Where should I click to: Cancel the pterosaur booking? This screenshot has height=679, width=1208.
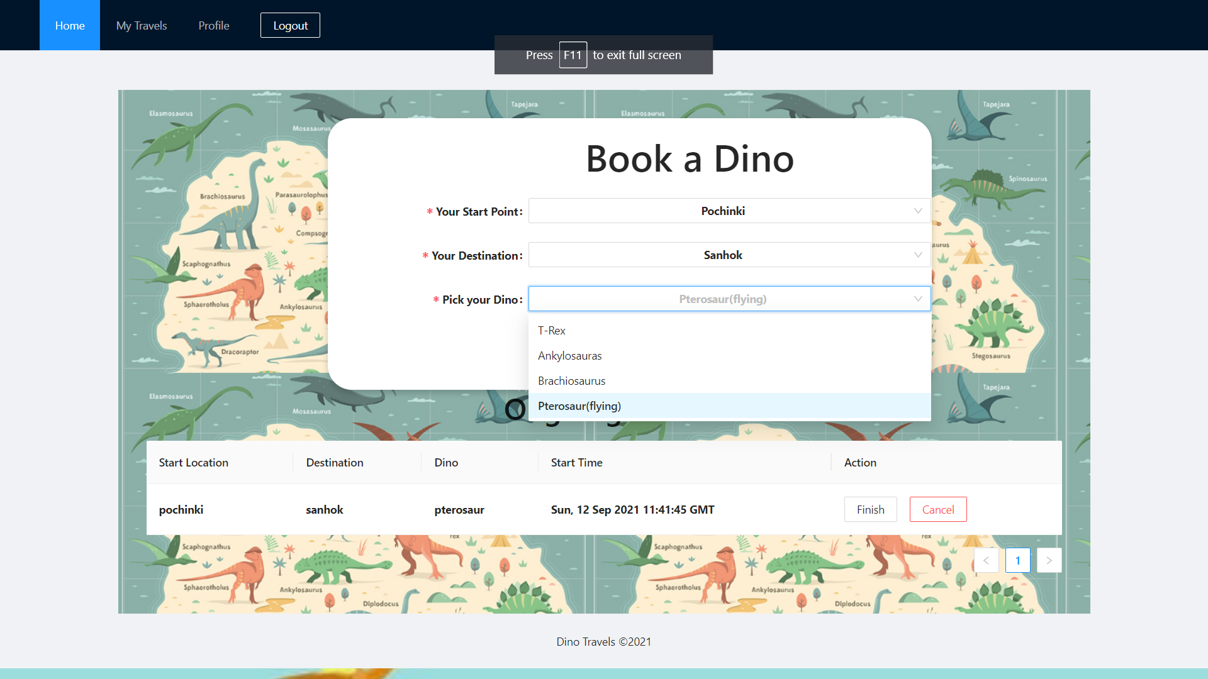point(937,510)
